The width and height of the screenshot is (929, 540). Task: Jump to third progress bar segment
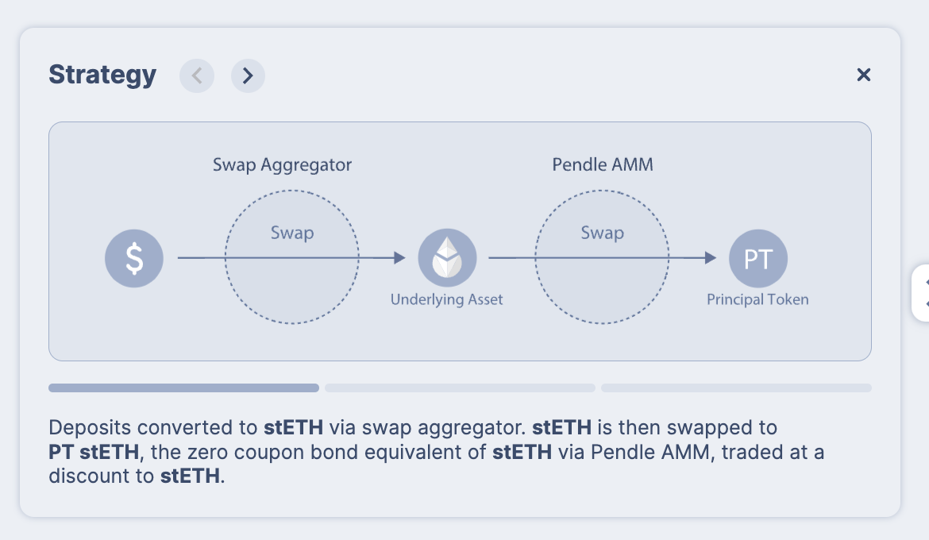pos(736,388)
